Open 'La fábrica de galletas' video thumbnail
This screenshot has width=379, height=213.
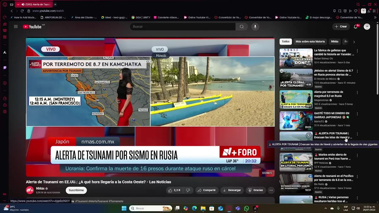click(x=296, y=58)
